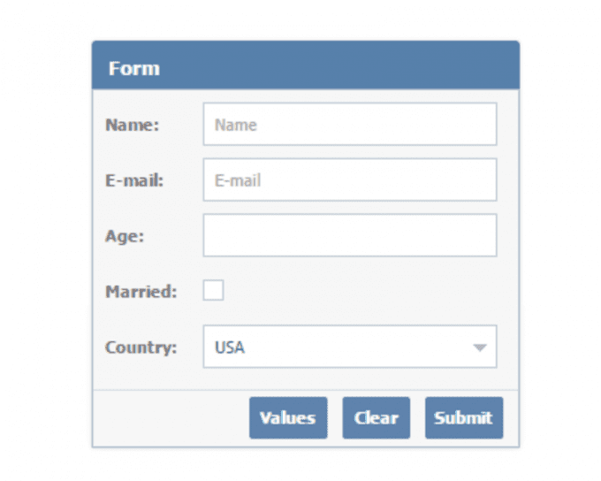
Task: Click the "Age:" field label
Action: [125, 236]
